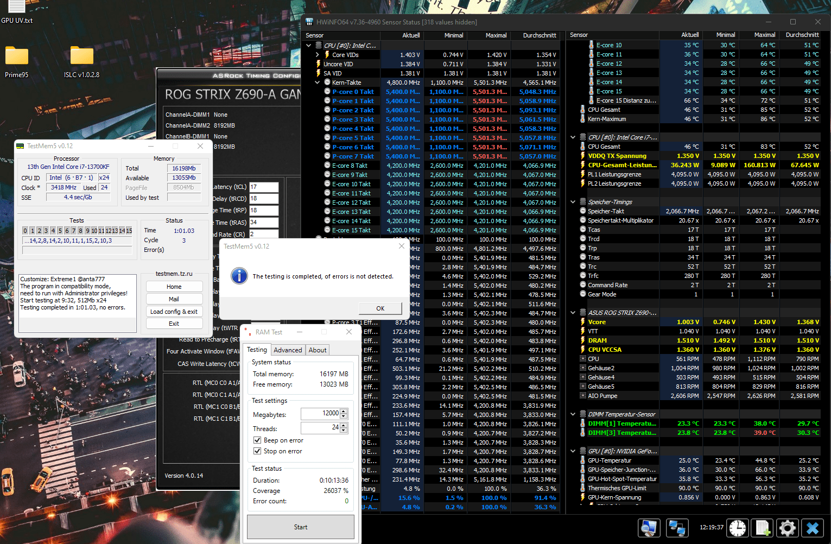The width and height of the screenshot is (831, 544).
Task: Click the HWiNFO64 title bar app icon
Action: [x=309, y=22]
